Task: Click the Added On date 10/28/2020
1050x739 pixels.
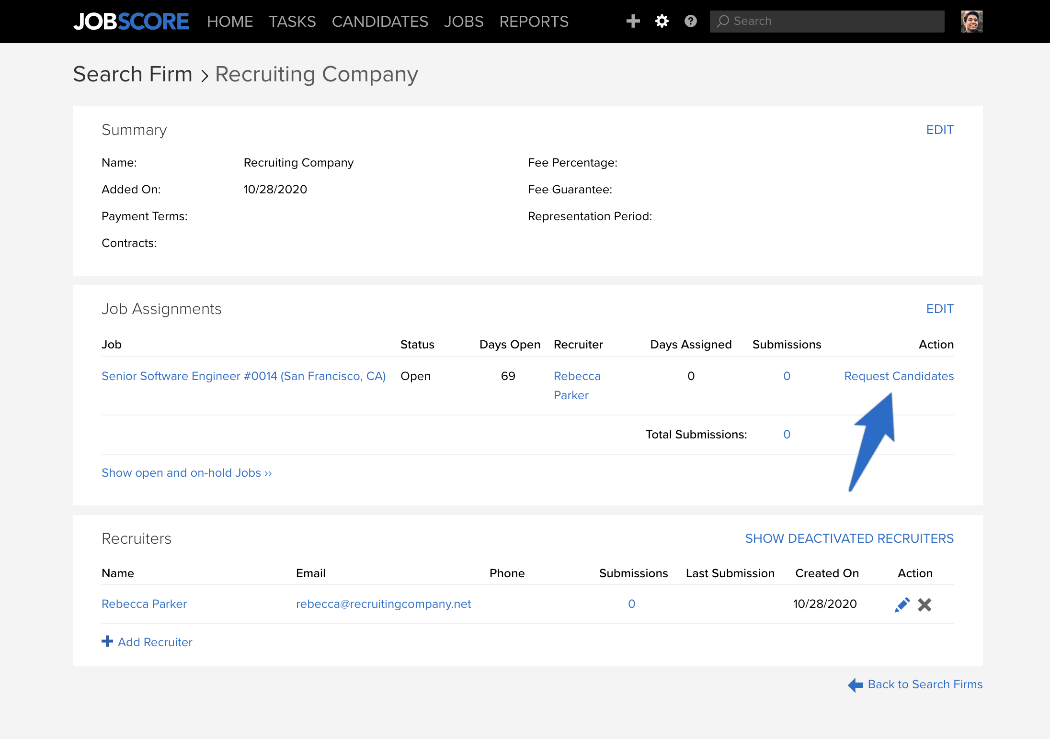Action: coord(275,190)
